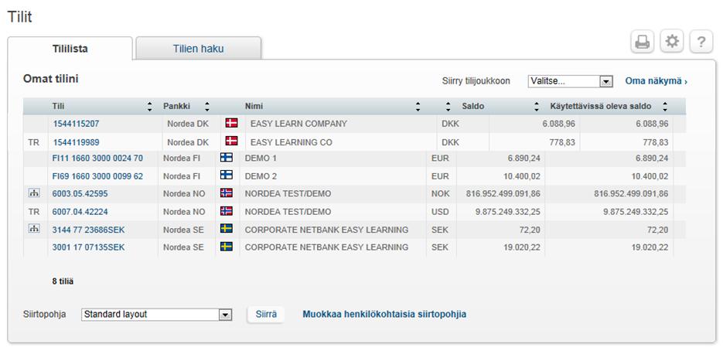This screenshot has width=723, height=351.
Task: Click the Finnish flag in DEMO 1 row
Action: 227,157
